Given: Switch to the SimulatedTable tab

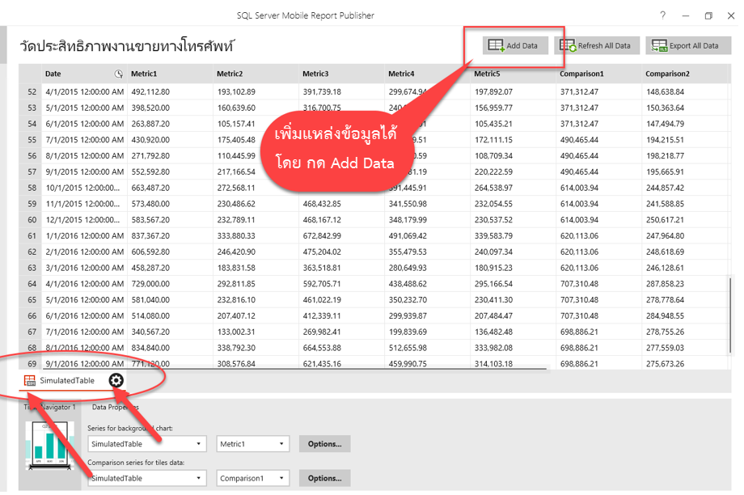Looking at the screenshot, I should (x=69, y=380).
